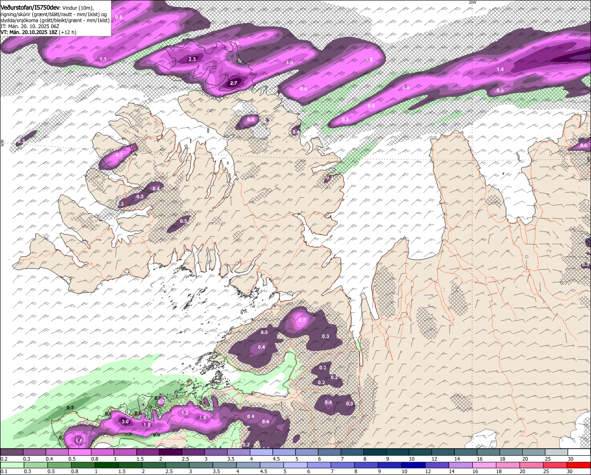Select the initial time line 'IT: Mán. 20. 10. 2025 06Z'
591x475 pixels.
pos(30,26)
